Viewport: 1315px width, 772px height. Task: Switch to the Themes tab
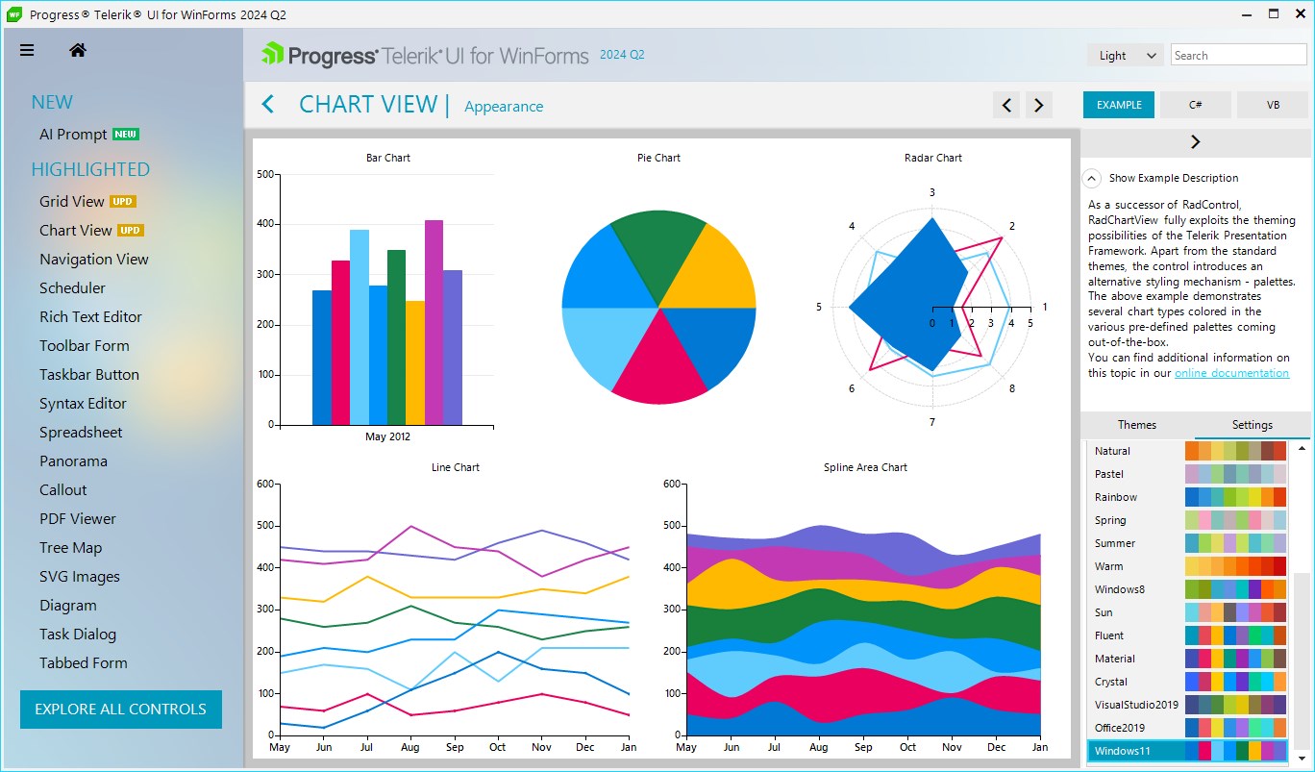pos(1137,425)
